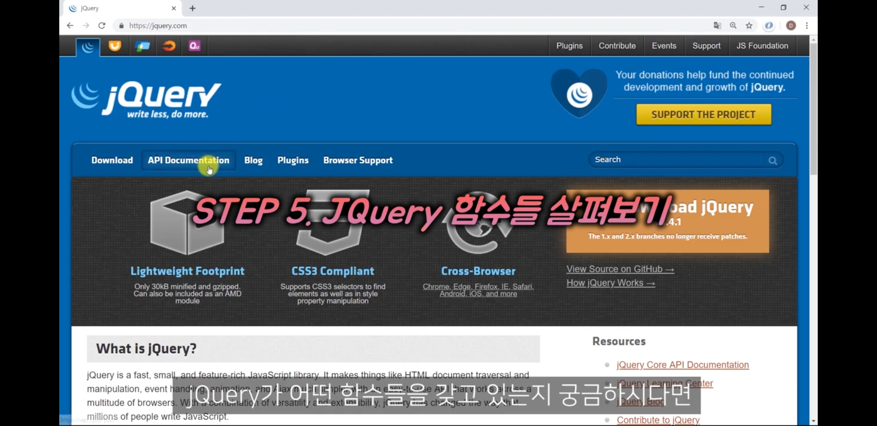Click the page vertical scrollbar thumb
Viewport: 877px width, 426px height.
(x=813, y=109)
